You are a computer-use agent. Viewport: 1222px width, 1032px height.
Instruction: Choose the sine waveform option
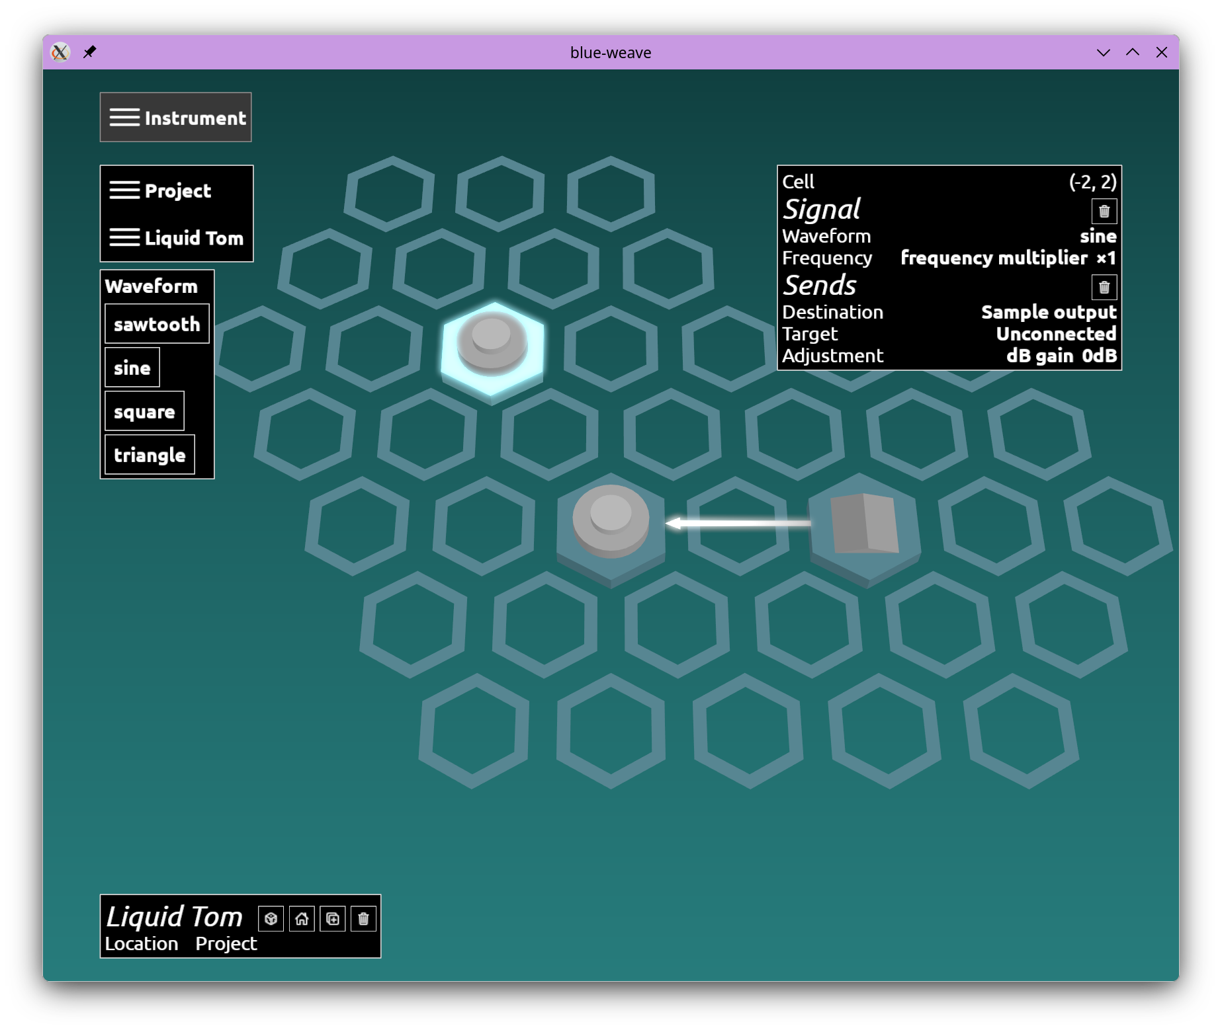tap(132, 368)
